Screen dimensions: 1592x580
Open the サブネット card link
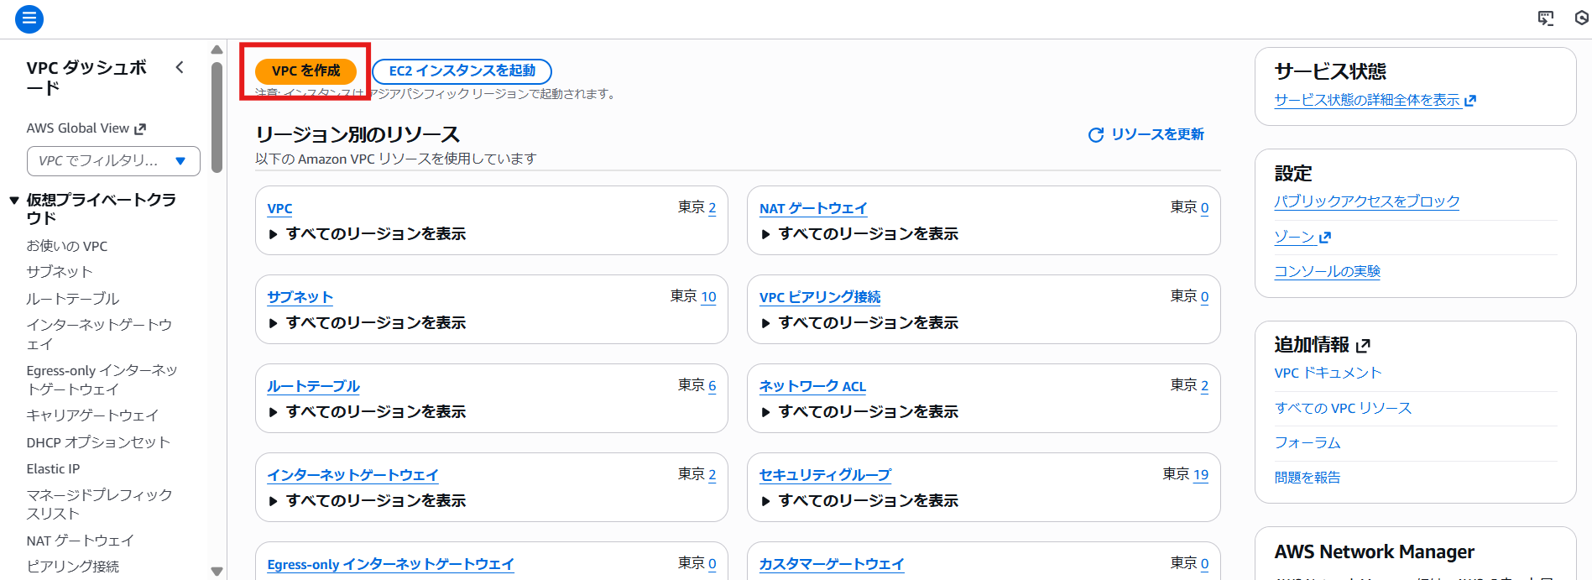[x=300, y=297]
